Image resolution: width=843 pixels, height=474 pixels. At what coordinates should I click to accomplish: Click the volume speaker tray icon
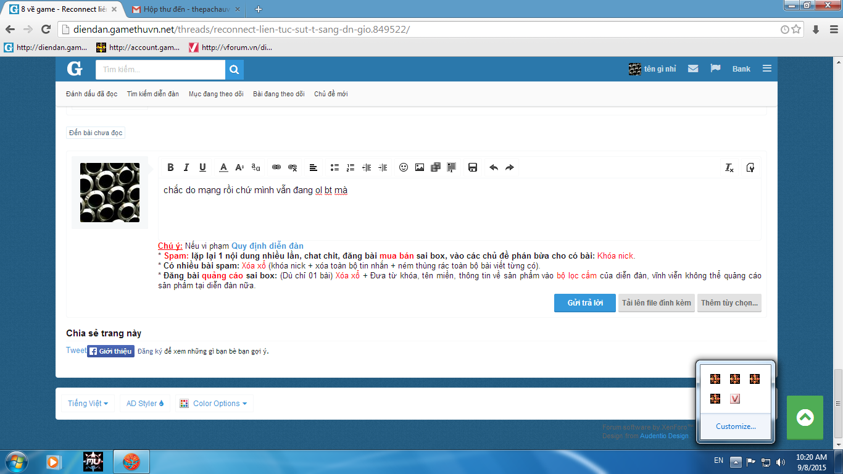click(x=780, y=462)
